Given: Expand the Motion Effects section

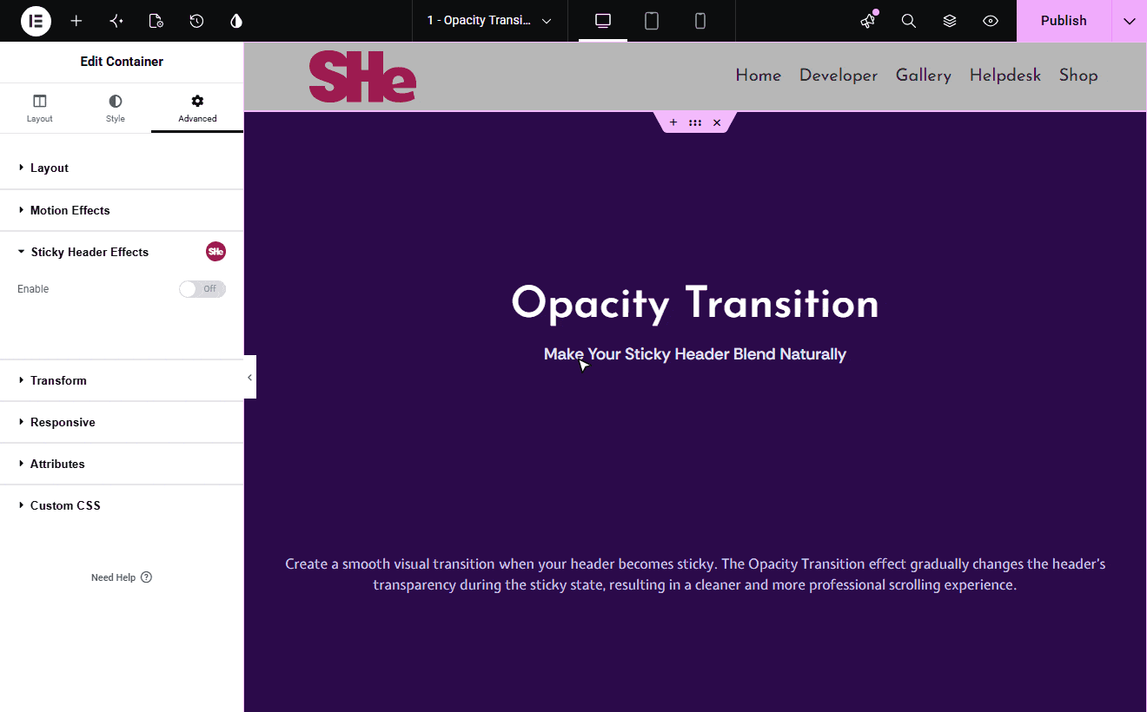Looking at the screenshot, I should pos(122,210).
